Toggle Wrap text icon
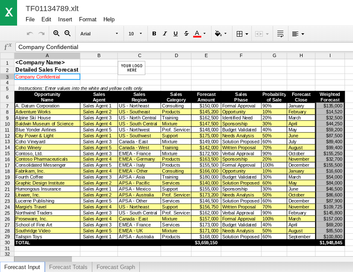The image size is (353, 272). (280, 34)
